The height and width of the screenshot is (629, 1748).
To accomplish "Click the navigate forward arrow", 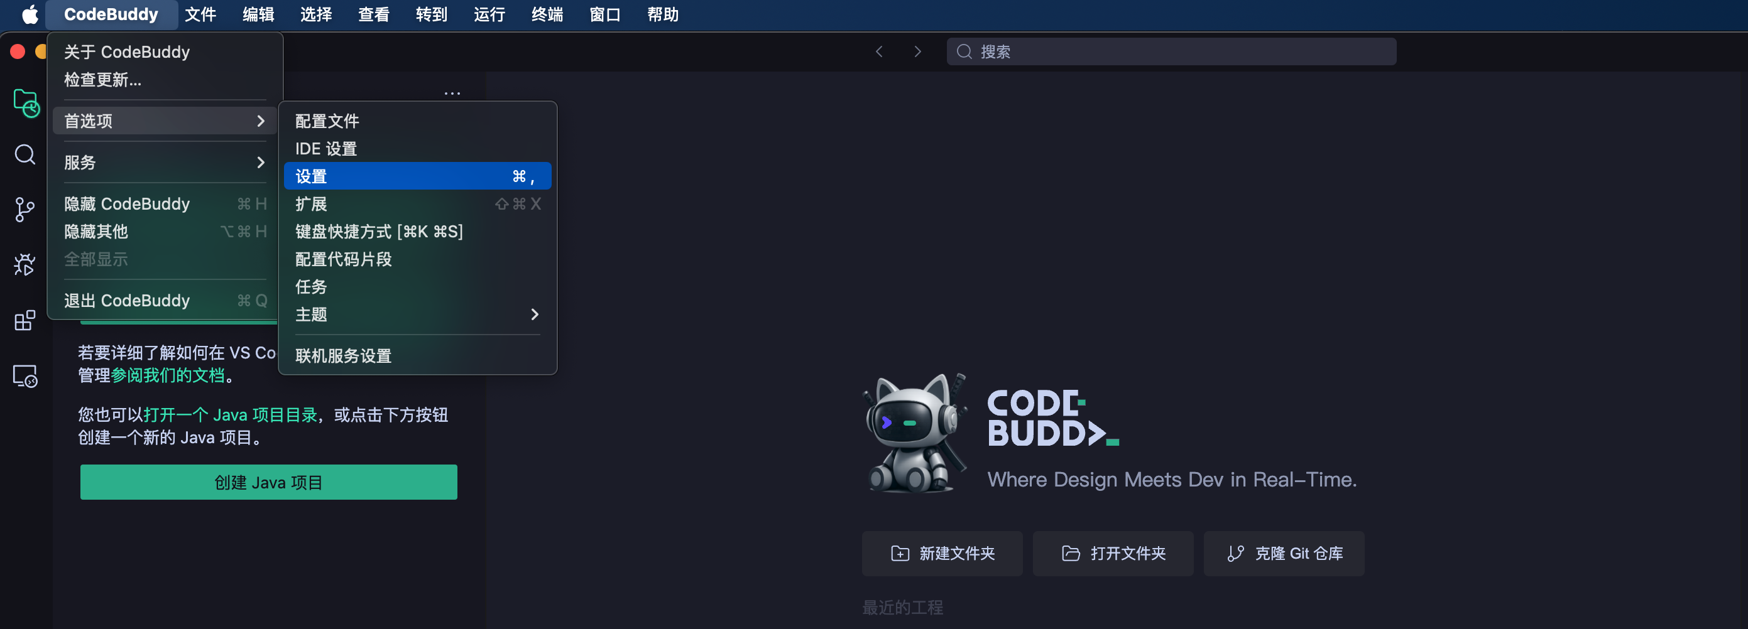I will (917, 51).
